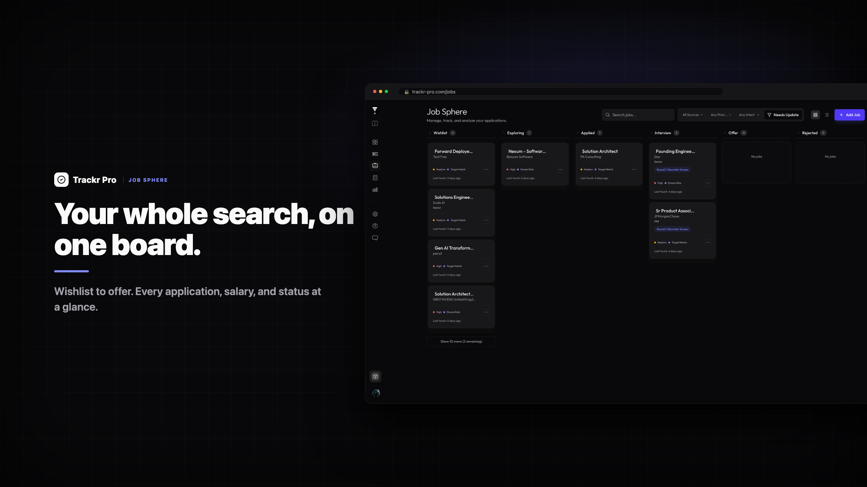Image resolution: width=867 pixels, height=487 pixels.
Task: Open more options on PA Consulting card
Action: (x=634, y=170)
